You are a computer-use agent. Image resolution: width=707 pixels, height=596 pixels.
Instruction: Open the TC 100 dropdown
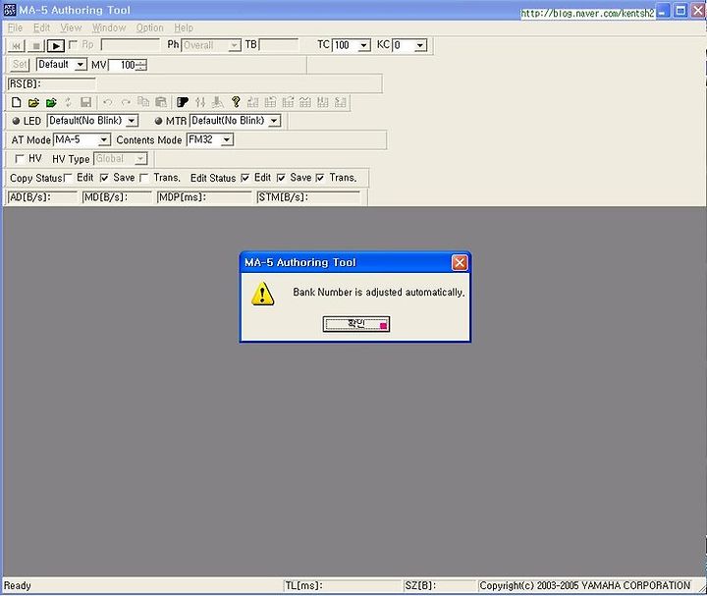point(364,45)
